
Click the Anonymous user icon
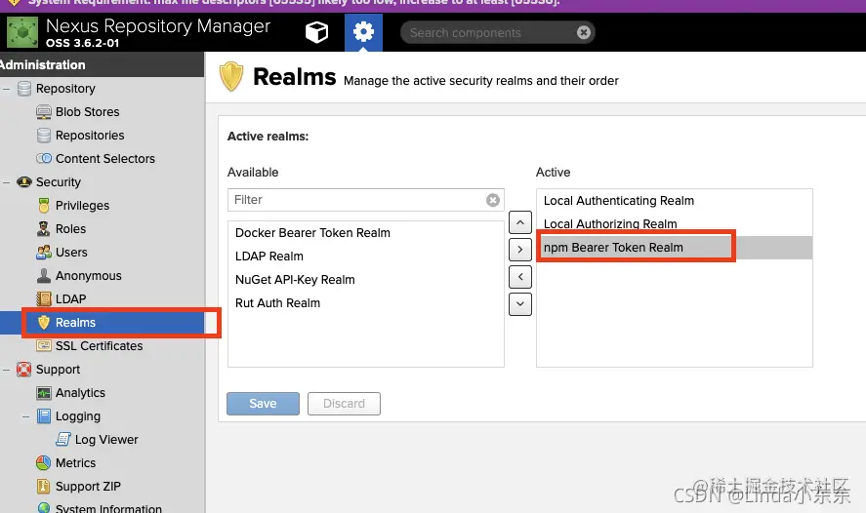point(44,276)
